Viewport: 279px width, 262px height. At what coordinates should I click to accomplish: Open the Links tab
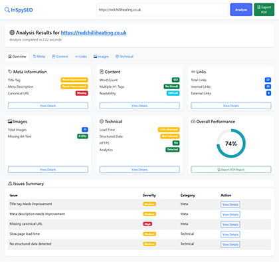click(81, 57)
